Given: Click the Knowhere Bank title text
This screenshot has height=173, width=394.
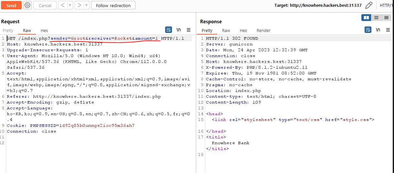Looking at the screenshot, I should pos(230,143).
